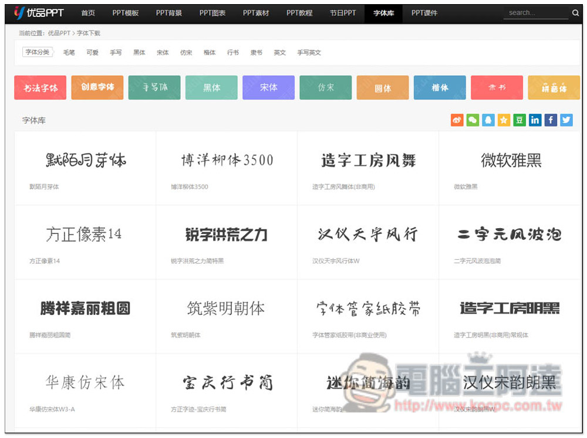
Task: Open the 优品PPT logo homepage
Action: [39, 13]
